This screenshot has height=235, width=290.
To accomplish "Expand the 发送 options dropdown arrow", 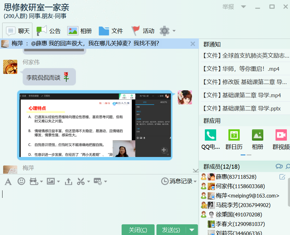I will pos(192,230).
